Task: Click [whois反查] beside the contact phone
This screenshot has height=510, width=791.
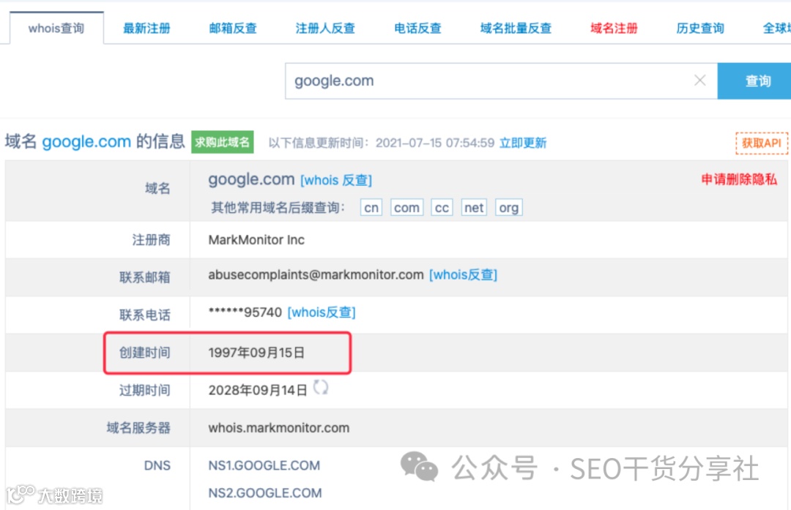Action: point(322,312)
